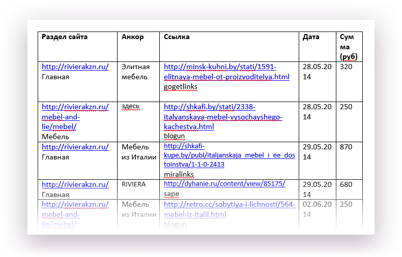Click the gogetlinks text
This screenshot has height=257, width=402.
pos(181,87)
